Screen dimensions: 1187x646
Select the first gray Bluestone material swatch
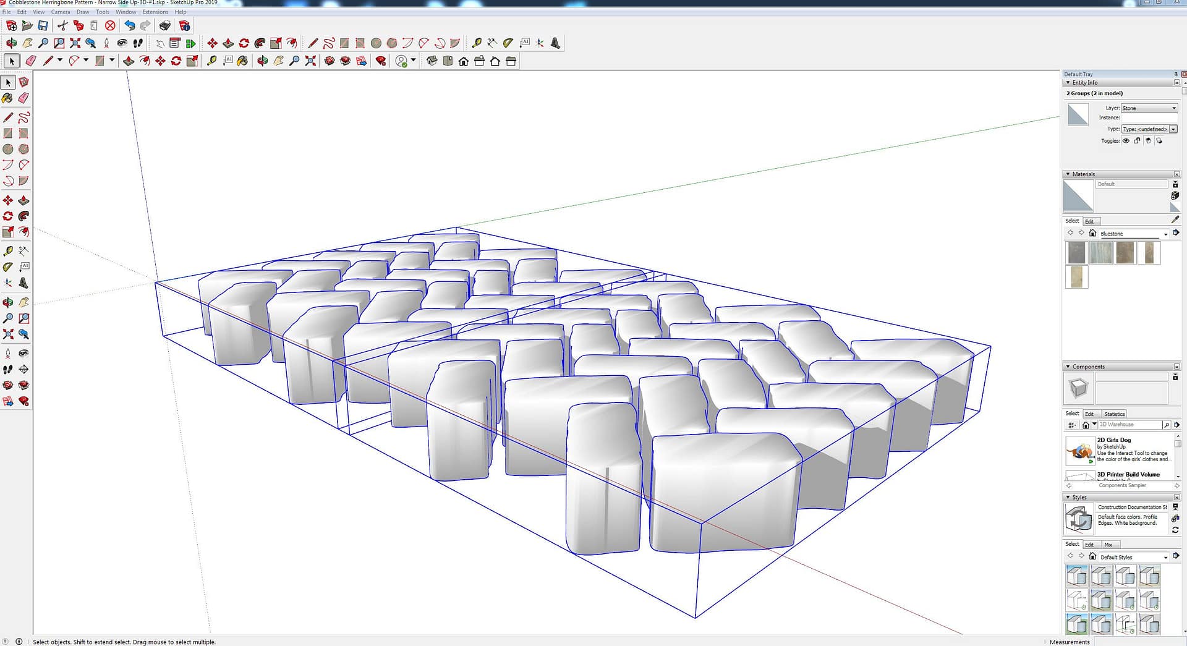click(x=1076, y=253)
